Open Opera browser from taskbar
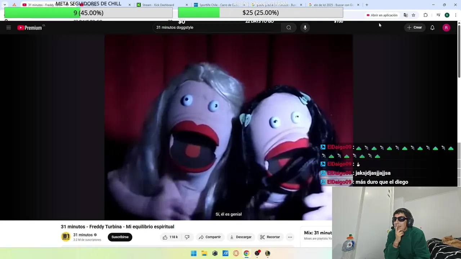The image size is (461, 259). tap(236, 253)
